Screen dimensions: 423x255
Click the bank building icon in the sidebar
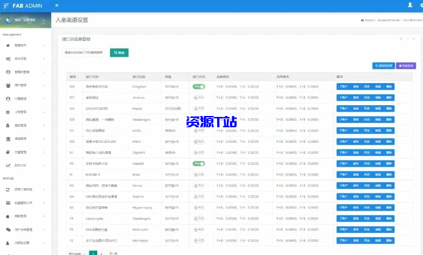[x=8, y=139]
